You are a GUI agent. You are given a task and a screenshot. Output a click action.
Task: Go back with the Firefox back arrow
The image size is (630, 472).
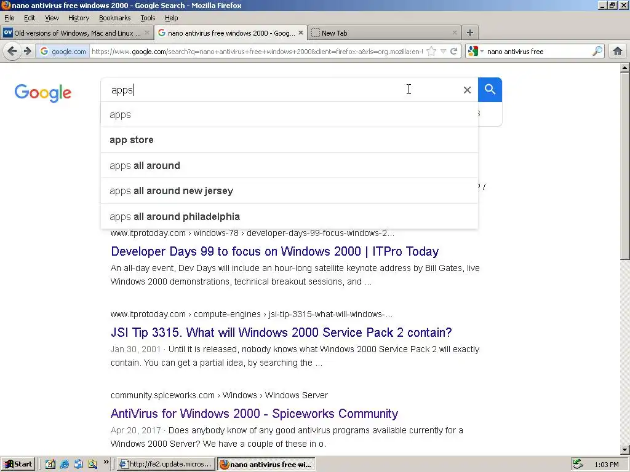pyautogui.click(x=12, y=52)
